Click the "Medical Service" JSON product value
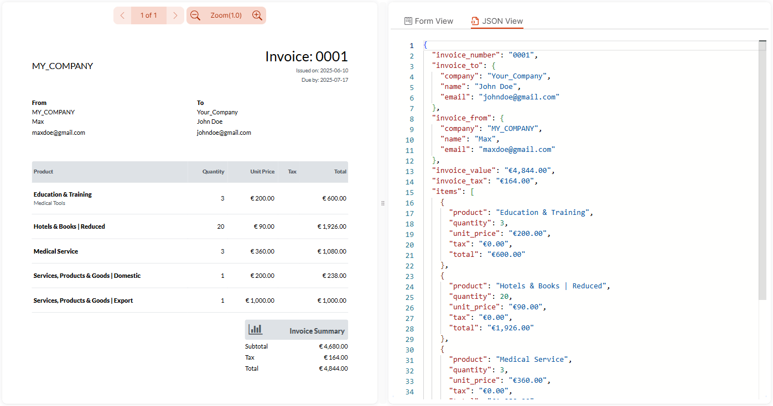Viewport: 773px width, 406px height. click(532, 360)
